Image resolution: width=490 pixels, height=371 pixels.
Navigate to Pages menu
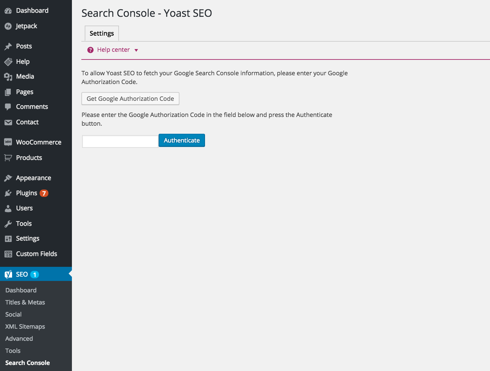(25, 92)
